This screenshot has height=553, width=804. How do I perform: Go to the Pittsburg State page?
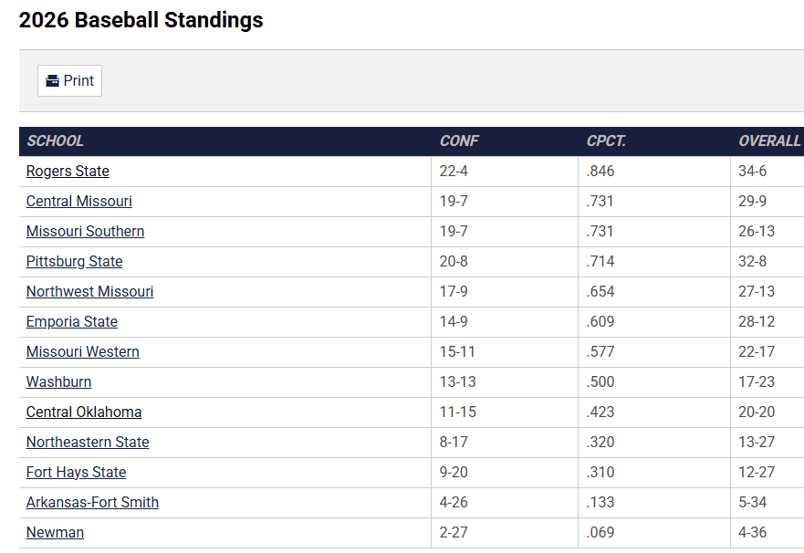pos(74,262)
